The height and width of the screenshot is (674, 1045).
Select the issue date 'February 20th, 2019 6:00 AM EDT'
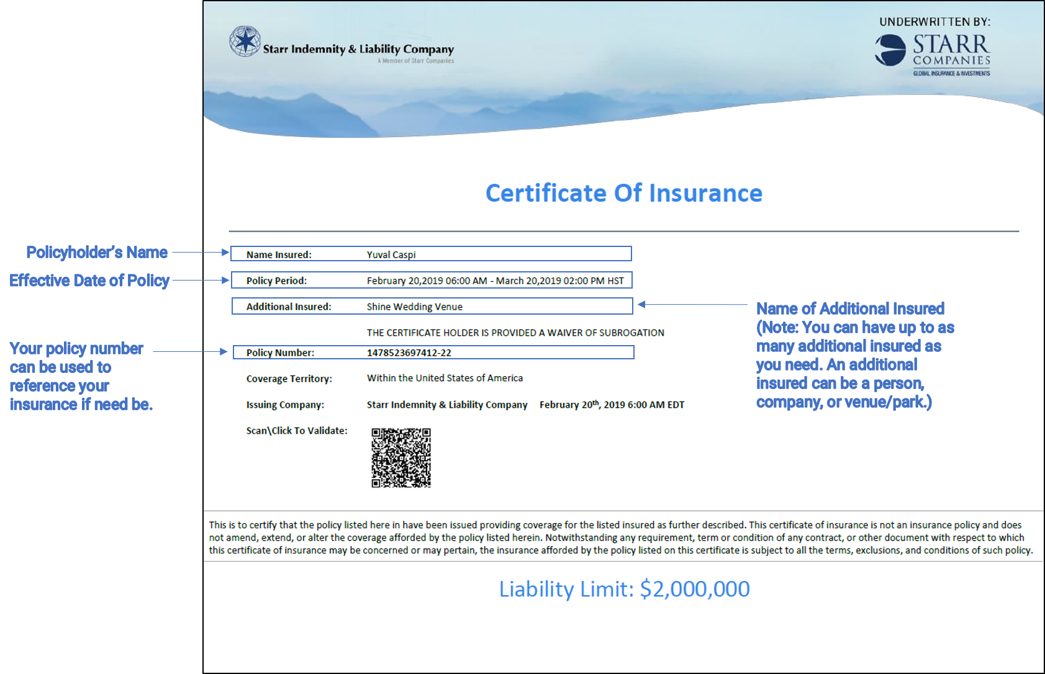tap(612, 404)
